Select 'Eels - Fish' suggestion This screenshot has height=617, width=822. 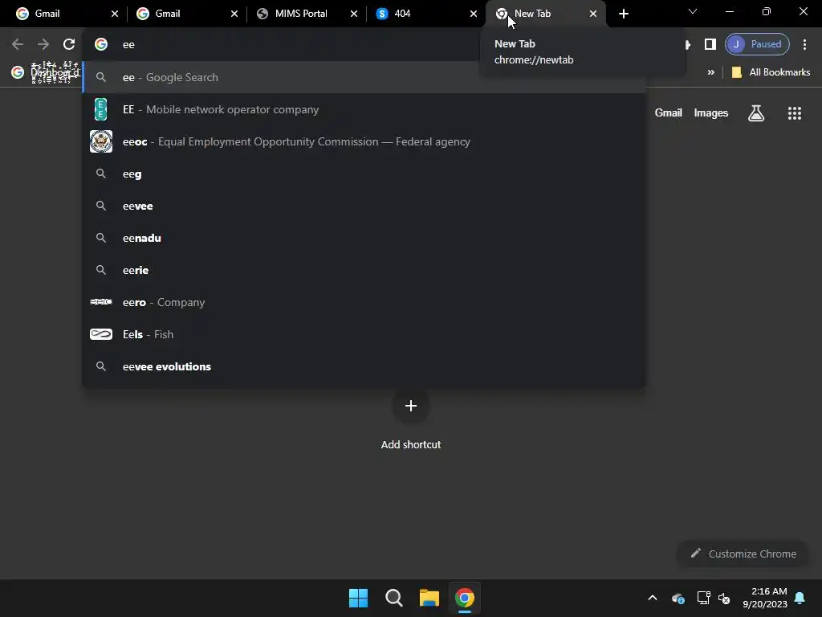(x=364, y=334)
